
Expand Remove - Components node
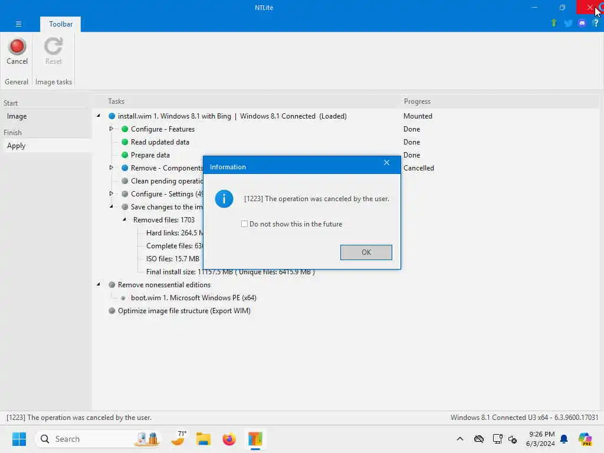[x=111, y=168]
